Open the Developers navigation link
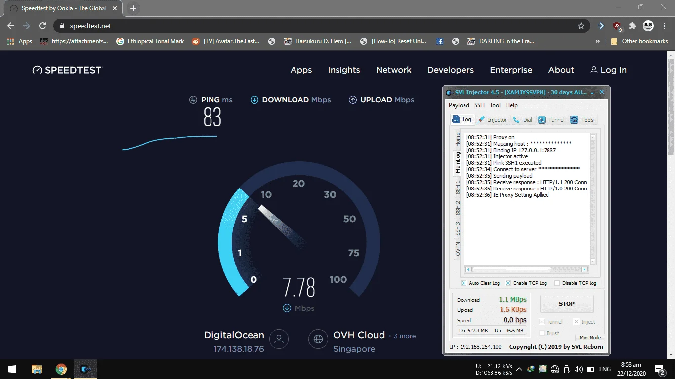The image size is (675, 379). [451, 70]
